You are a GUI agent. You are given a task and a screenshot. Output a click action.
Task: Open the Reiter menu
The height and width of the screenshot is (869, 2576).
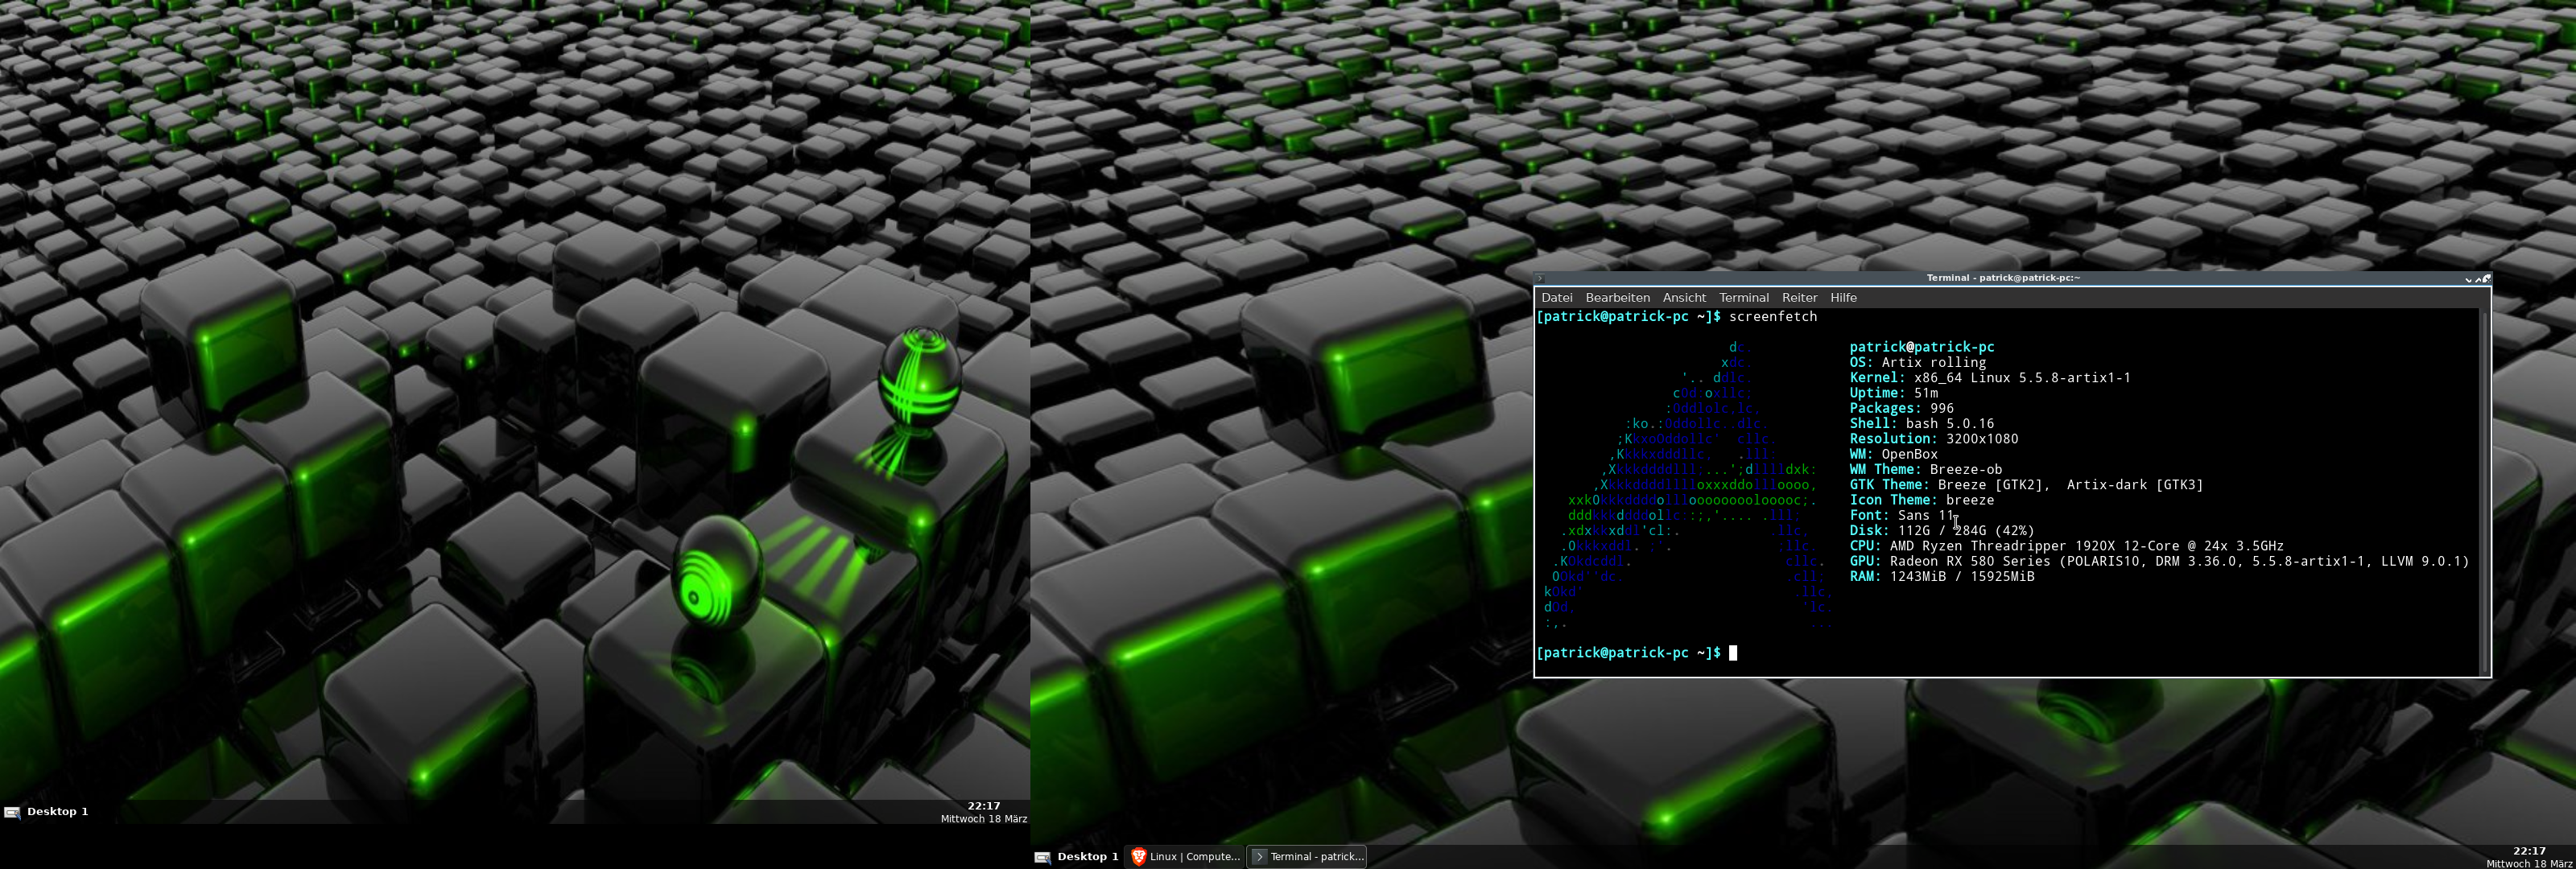[1799, 298]
